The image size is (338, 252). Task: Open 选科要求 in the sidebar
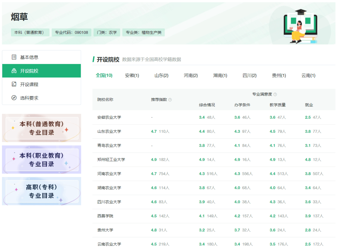[29, 98]
